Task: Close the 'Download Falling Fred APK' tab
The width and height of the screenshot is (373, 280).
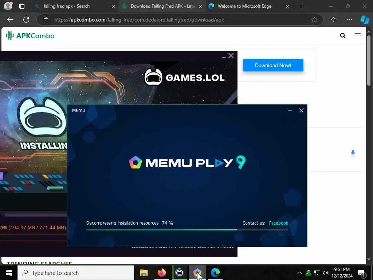Action: pos(201,7)
